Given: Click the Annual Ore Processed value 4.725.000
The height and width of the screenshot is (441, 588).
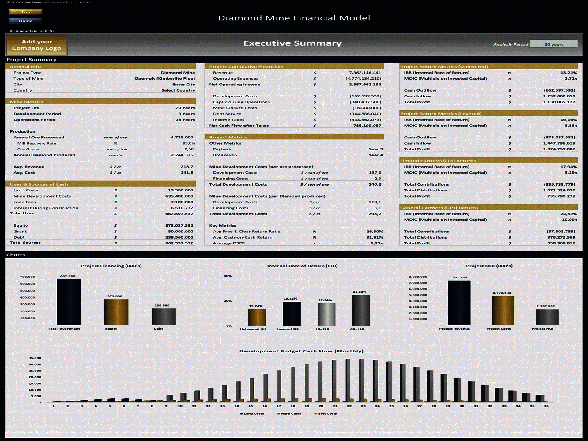Looking at the screenshot, I should 182,138.
